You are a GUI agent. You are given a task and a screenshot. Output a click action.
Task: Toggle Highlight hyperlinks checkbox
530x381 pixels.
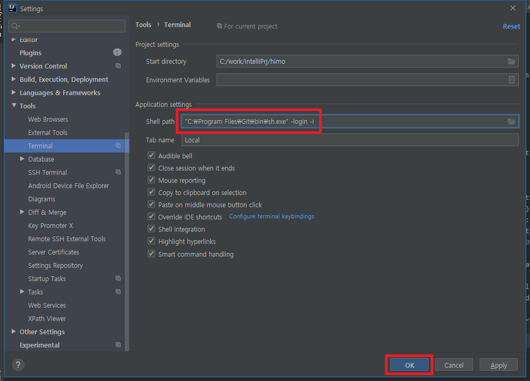tap(151, 241)
